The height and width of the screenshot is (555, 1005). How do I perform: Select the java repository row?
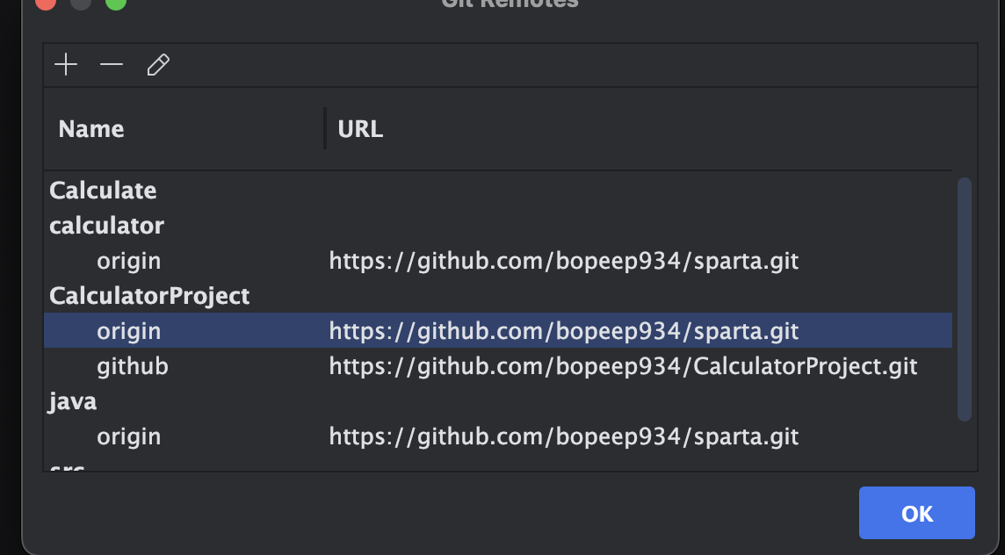[x=73, y=401]
